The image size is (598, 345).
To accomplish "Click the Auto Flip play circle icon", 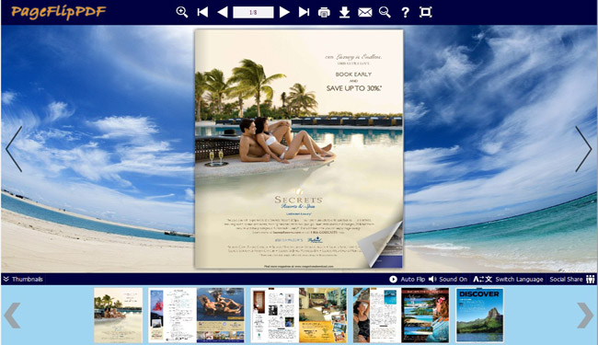I will coord(393,279).
